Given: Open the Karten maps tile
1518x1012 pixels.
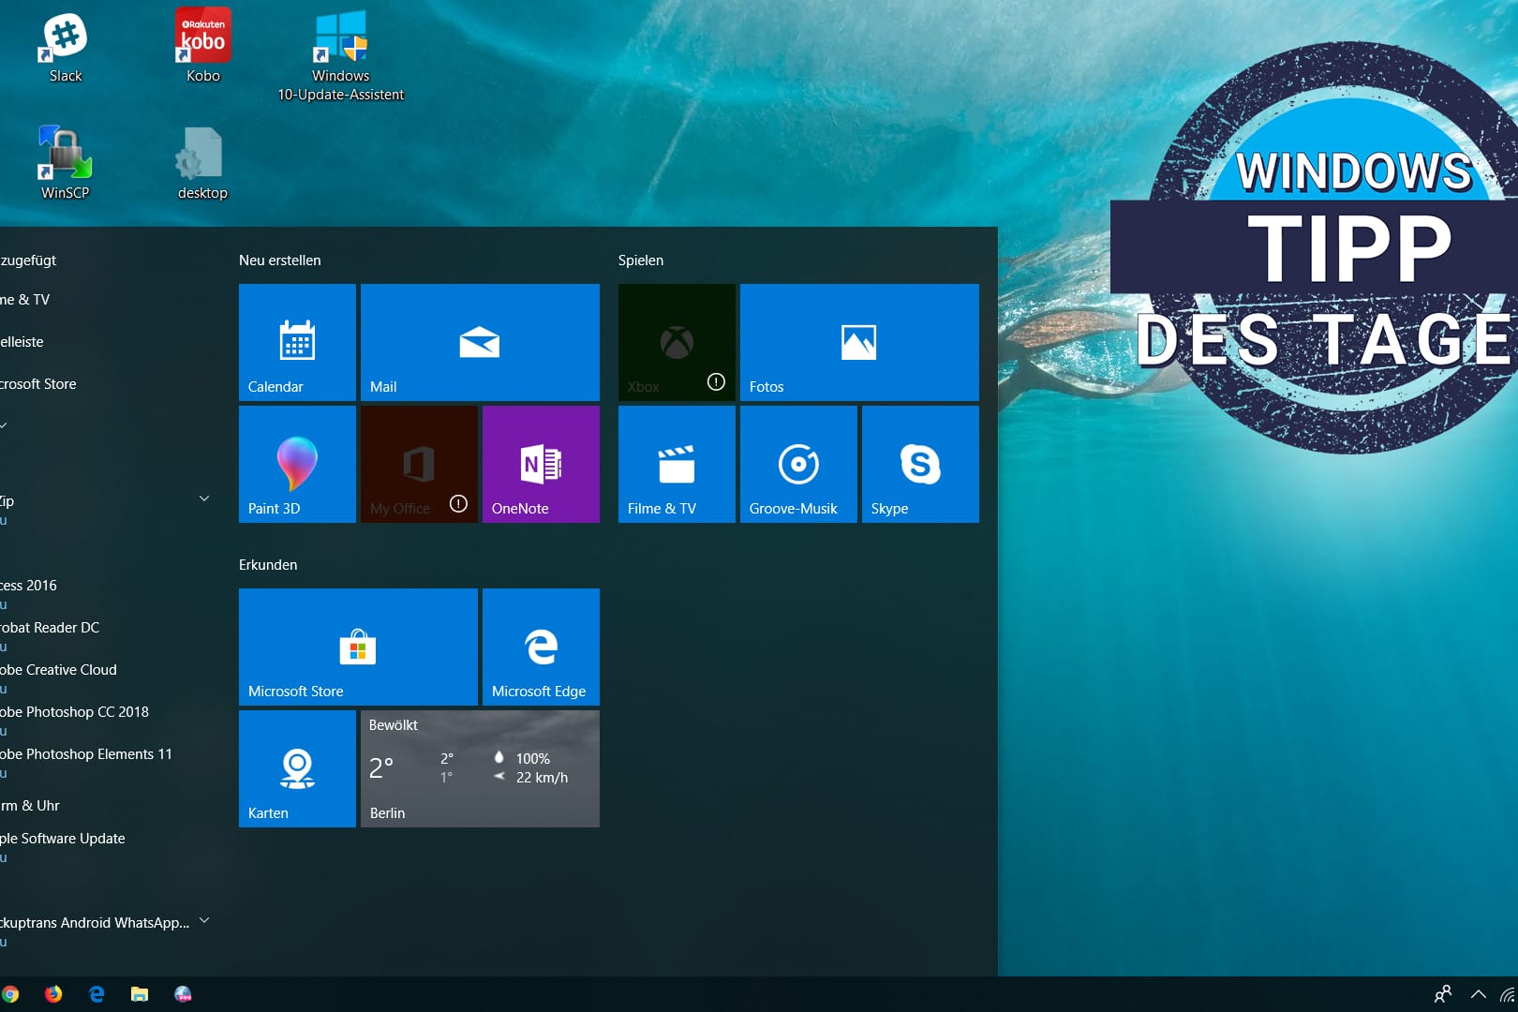Looking at the screenshot, I should click(297, 768).
